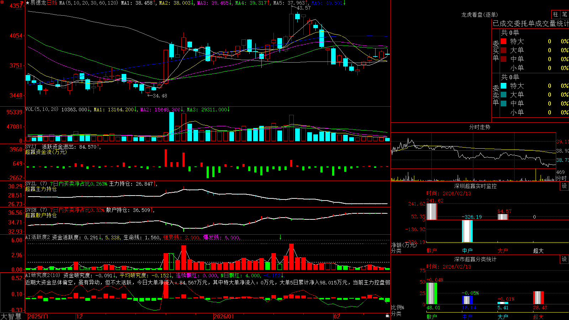Click the 12 month timeline marker
This screenshot has height=320, width=569.
(x=80, y=316)
